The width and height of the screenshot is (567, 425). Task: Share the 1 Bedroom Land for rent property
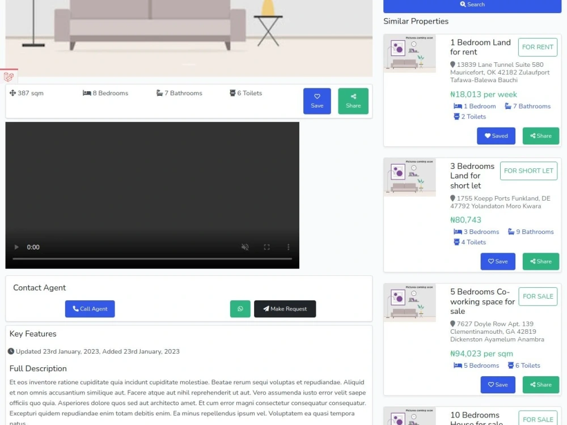point(541,136)
